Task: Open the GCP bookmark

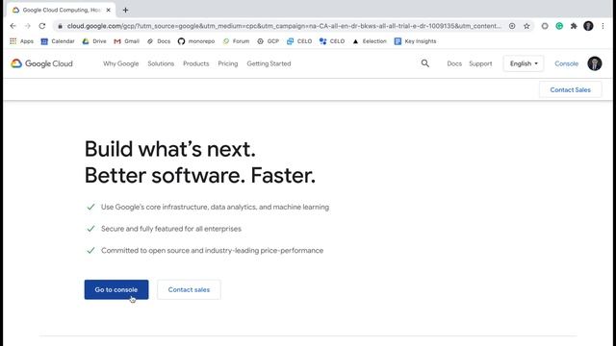Action: click(x=268, y=41)
